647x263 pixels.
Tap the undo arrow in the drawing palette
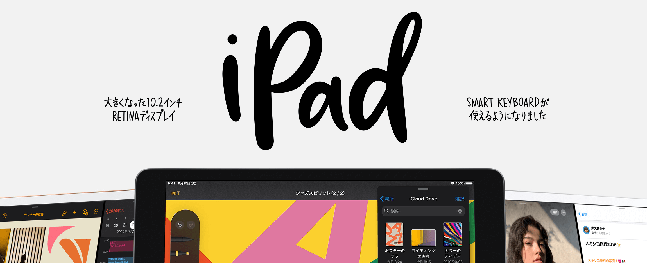pos(180,225)
